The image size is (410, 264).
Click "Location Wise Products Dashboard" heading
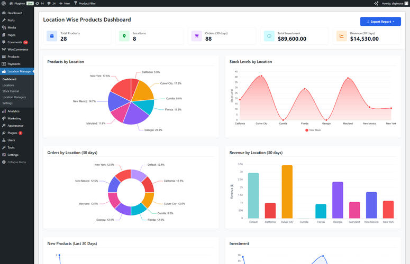coord(87,20)
